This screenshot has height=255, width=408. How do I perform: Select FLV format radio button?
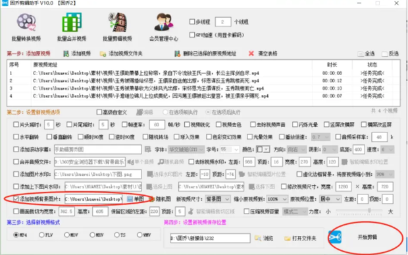pos(41,235)
